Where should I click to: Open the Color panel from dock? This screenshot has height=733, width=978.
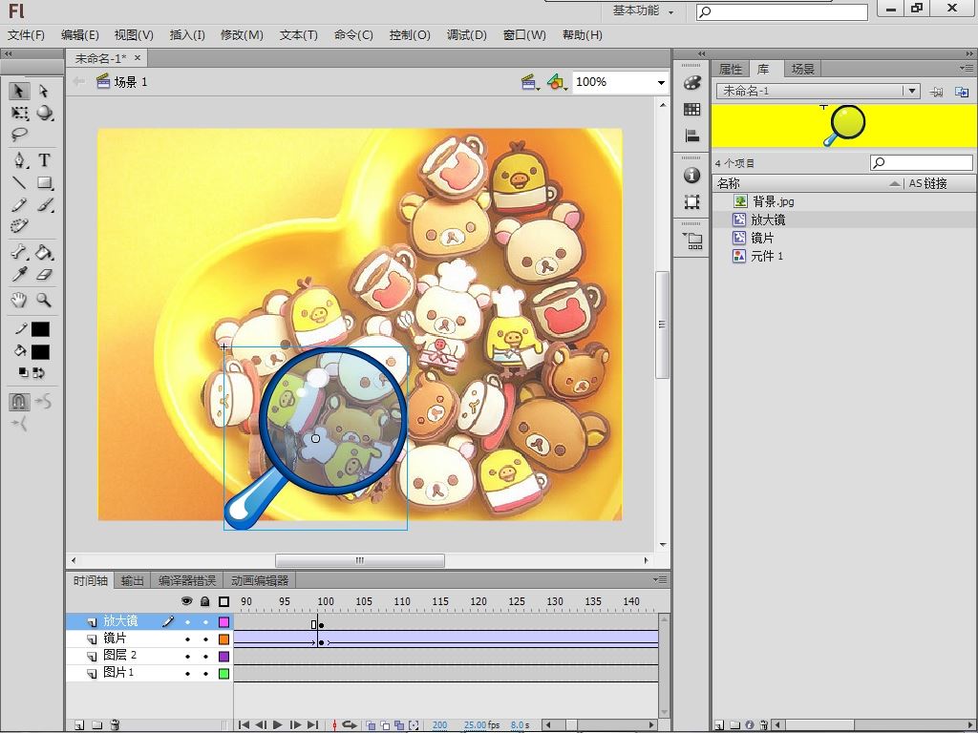point(691,83)
